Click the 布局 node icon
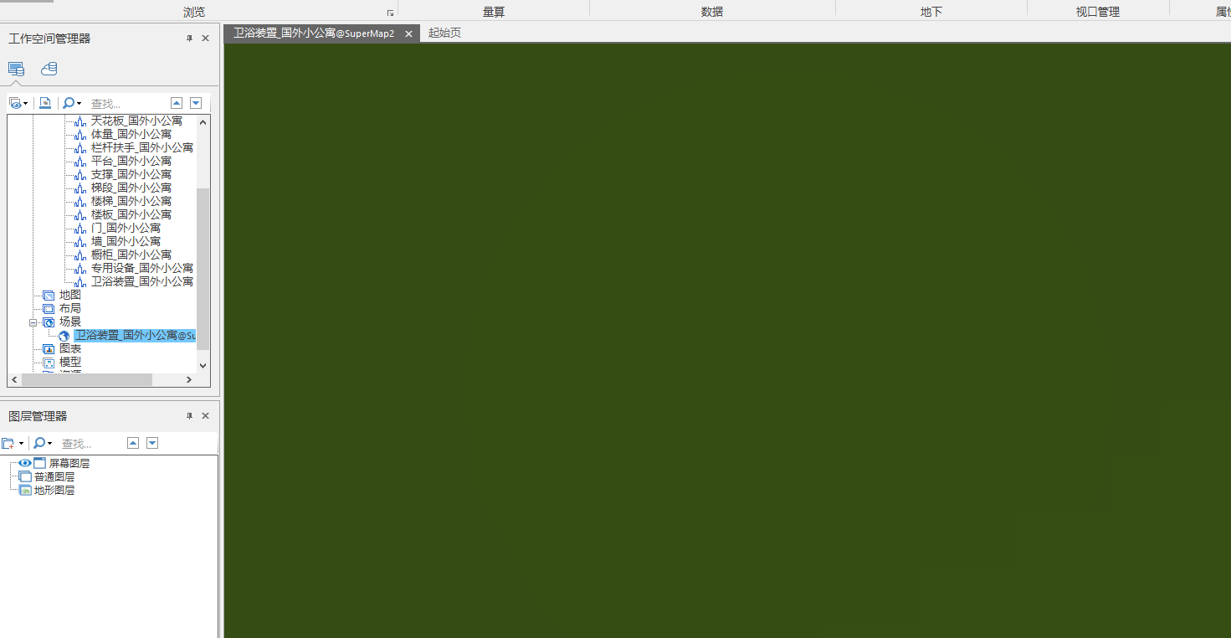Image resolution: width=1231 pixels, height=638 pixels. [x=49, y=308]
